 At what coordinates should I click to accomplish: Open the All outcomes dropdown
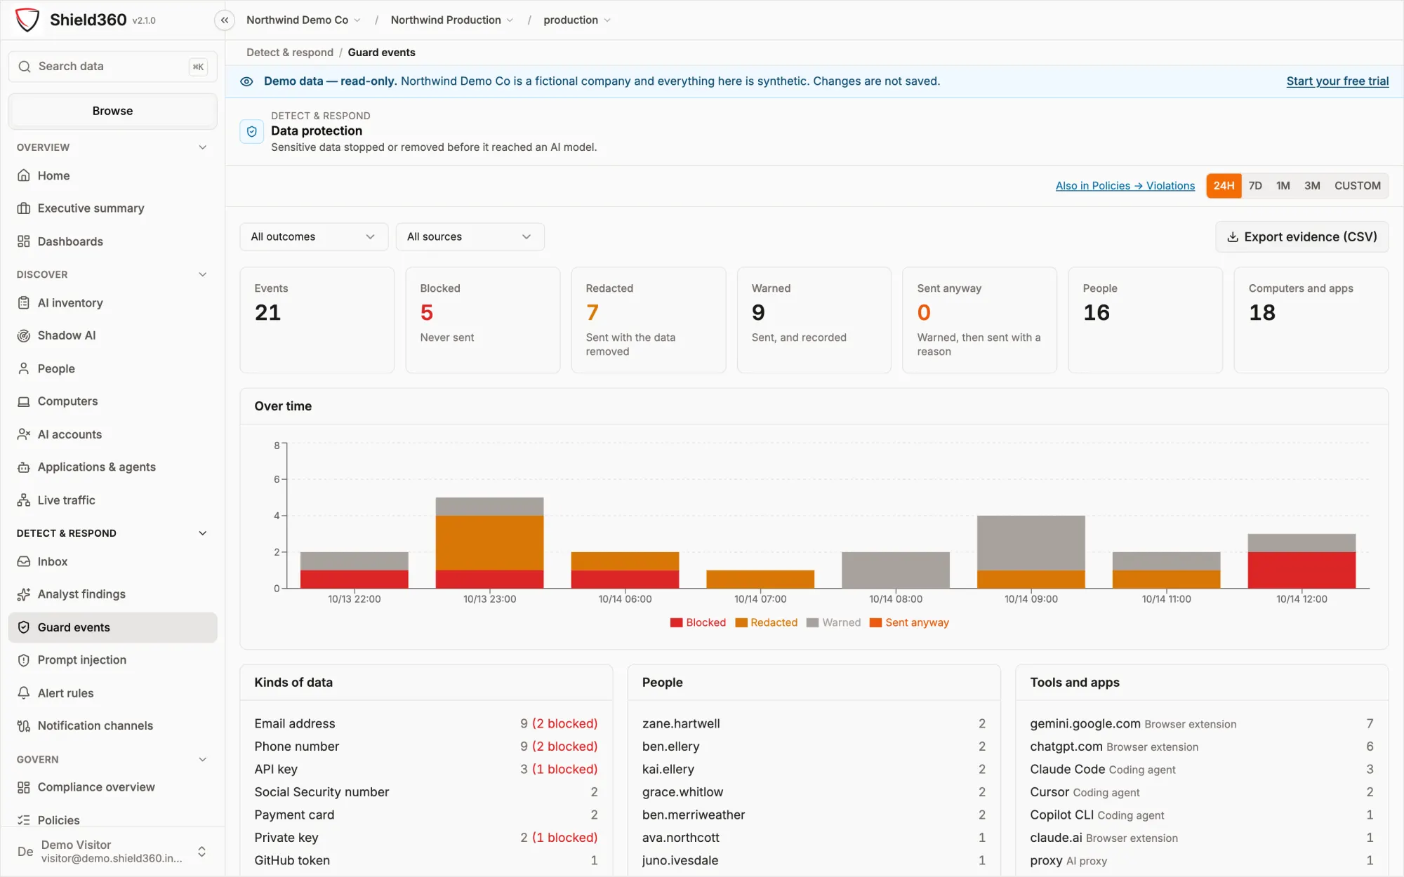pos(314,237)
